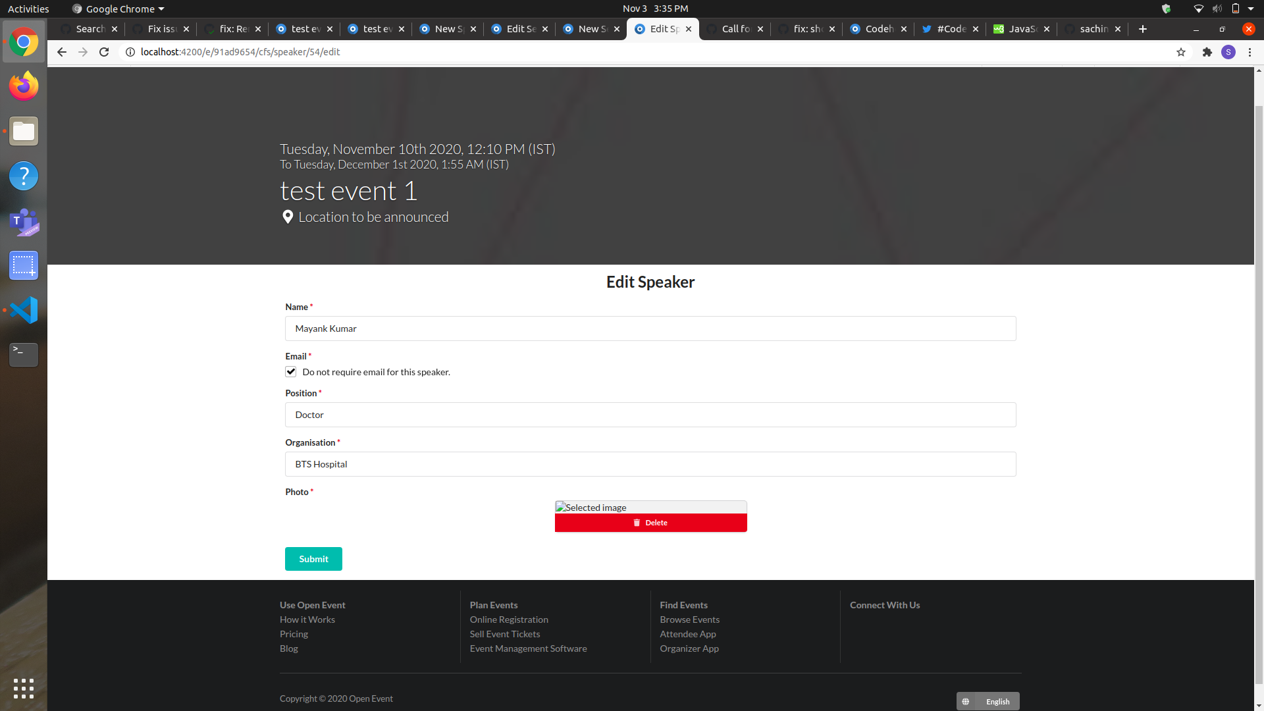Click the trash icon on Delete button
1264x711 pixels.
[637, 523]
